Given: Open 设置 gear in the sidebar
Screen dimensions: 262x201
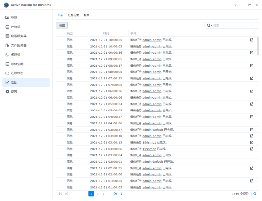Looking at the screenshot, I should coord(26,92).
